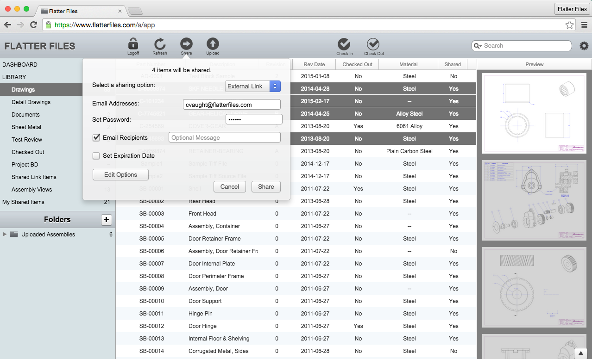Click the Share button in dialog
The height and width of the screenshot is (359, 592).
[x=266, y=186]
